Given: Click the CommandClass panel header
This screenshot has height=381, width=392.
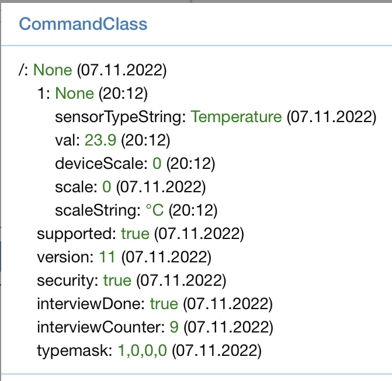Looking at the screenshot, I should click(83, 24).
